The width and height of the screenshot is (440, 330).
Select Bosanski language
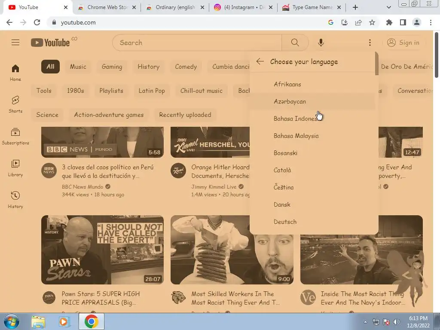[x=312, y=153]
